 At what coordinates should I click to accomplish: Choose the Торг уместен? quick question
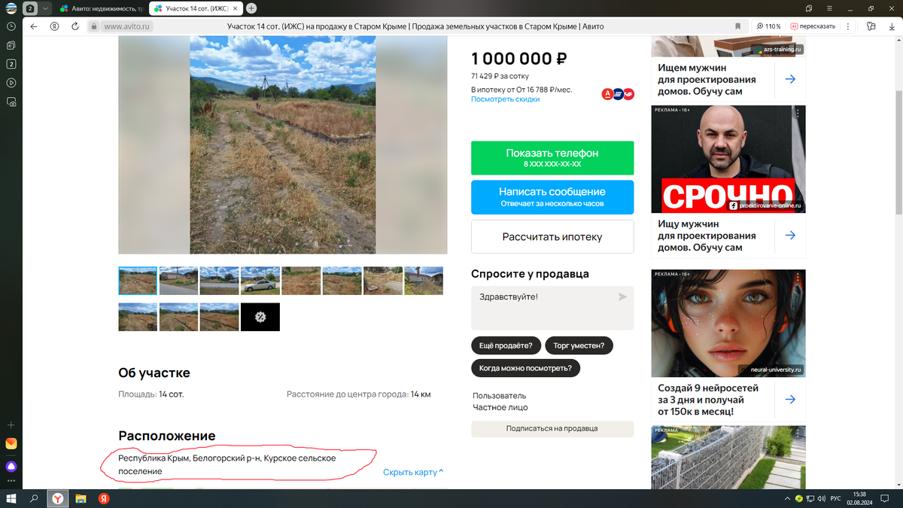(579, 345)
